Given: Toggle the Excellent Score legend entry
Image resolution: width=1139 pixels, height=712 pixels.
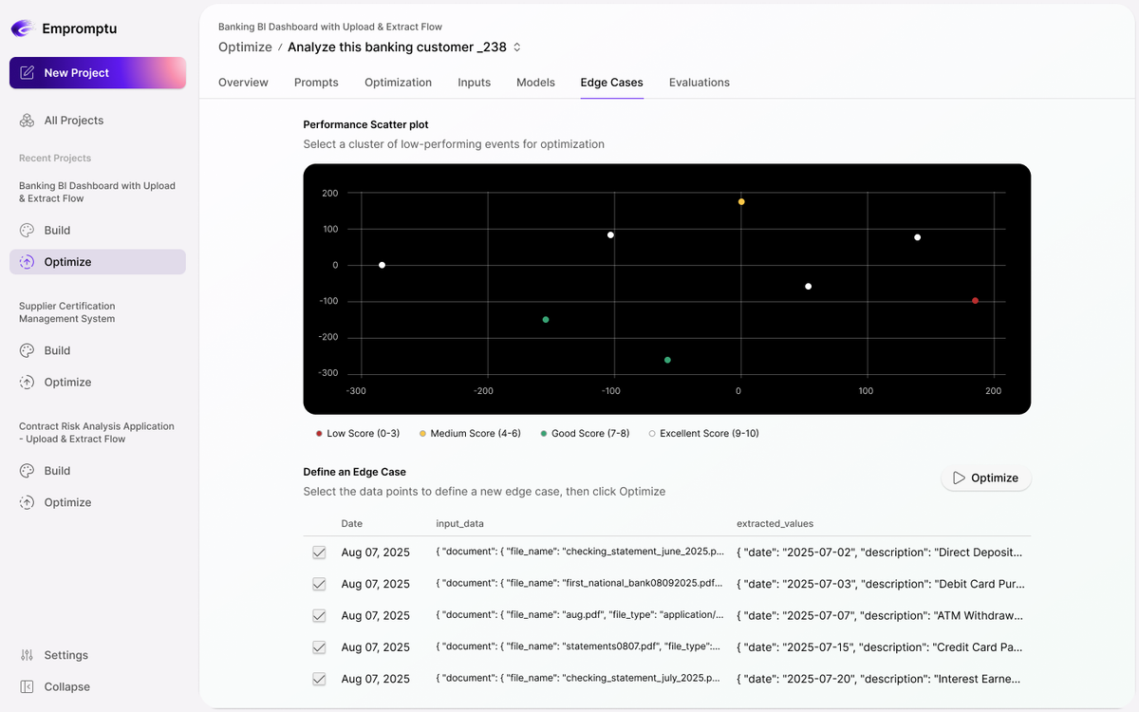Looking at the screenshot, I should coord(703,434).
